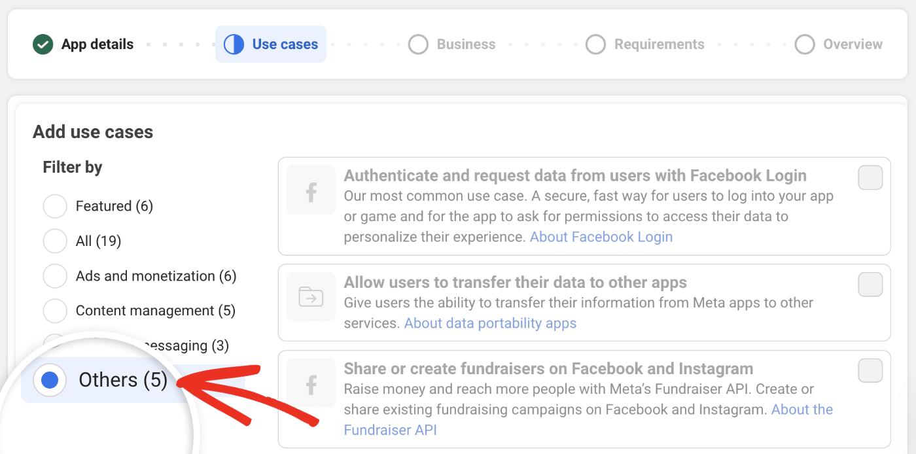Open the About Facebook Login link
The height and width of the screenshot is (454, 916).
click(x=601, y=237)
